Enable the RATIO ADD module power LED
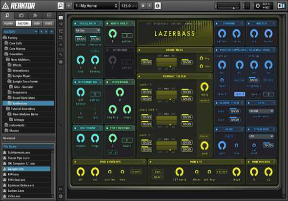 [107, 50]
